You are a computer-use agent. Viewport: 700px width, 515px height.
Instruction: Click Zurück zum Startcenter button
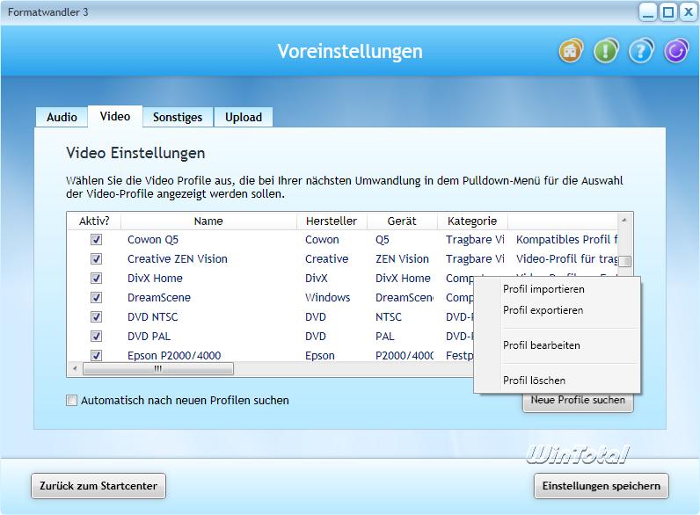tap(98, 486)
